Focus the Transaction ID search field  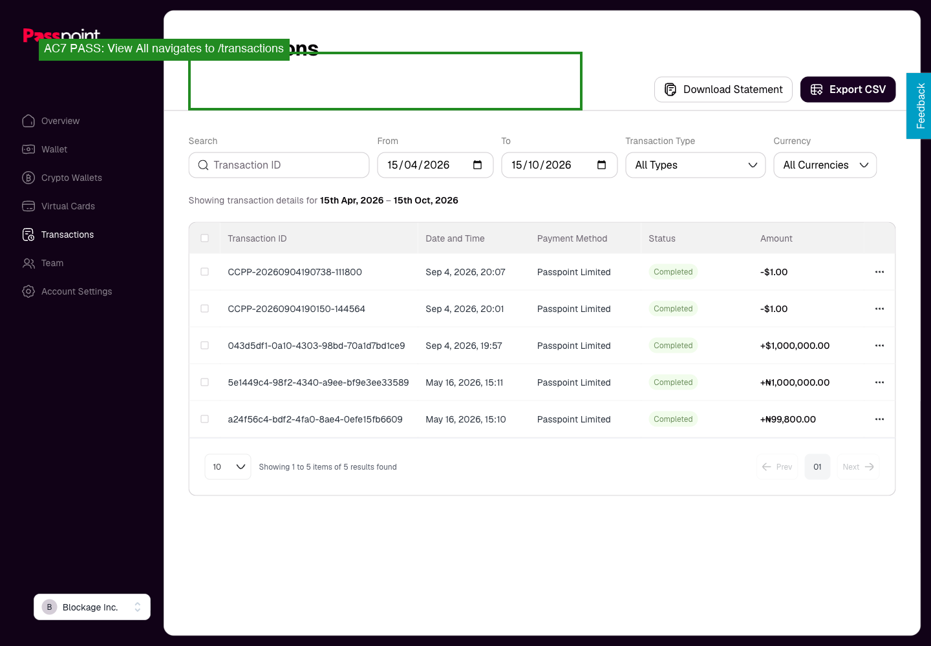pos(279,165)
